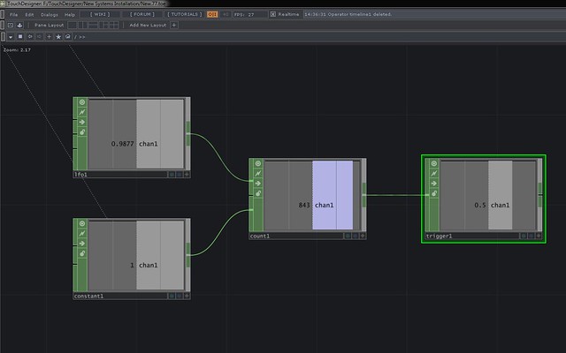Click Add New Layout plus button

click(174, 26)
